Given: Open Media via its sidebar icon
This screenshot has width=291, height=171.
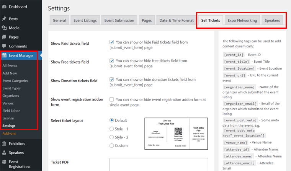Looking at the screenshot, I should click(x=4, y=28).
